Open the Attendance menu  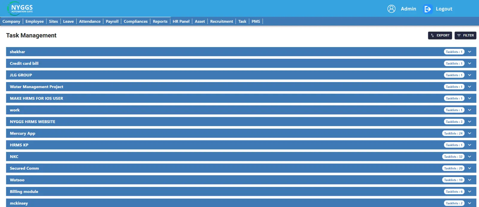[x=90, y=21]
